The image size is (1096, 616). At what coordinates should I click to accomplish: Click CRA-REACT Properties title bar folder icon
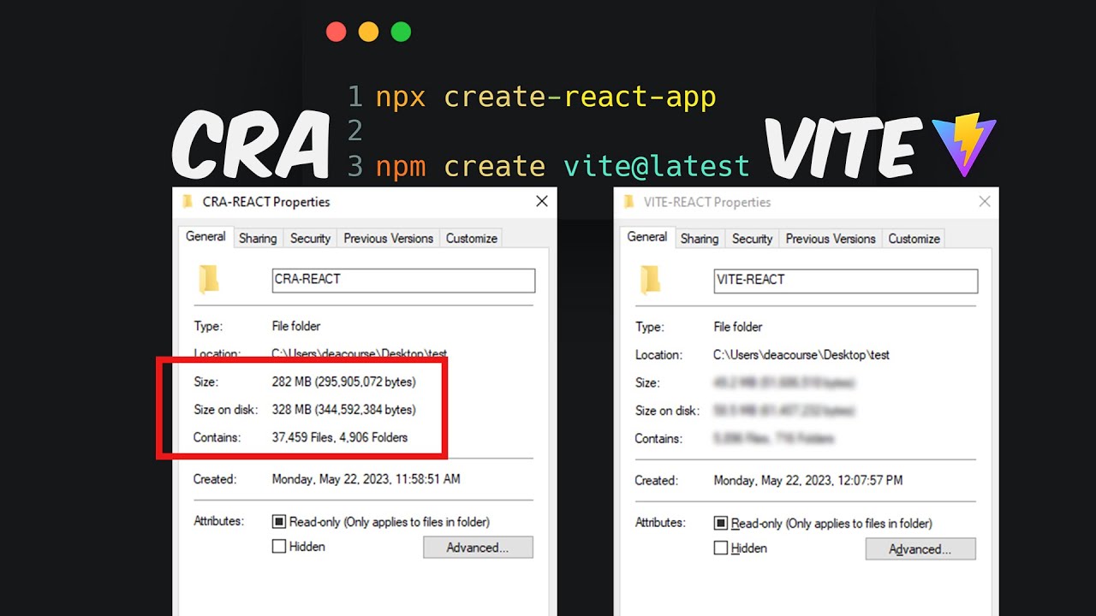[188, 202]
